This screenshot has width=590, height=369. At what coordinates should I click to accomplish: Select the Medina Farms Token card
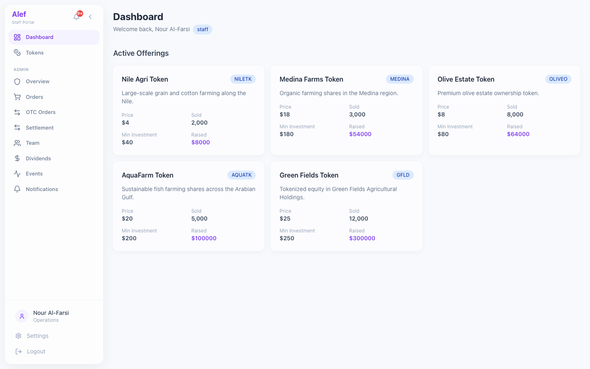click(x=346, y=110)
